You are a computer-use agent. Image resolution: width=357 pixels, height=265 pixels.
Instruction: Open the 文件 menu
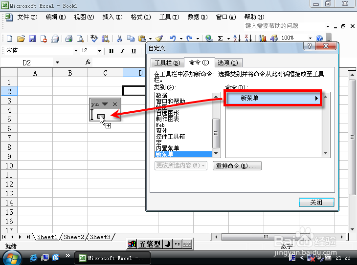point(27,17)
